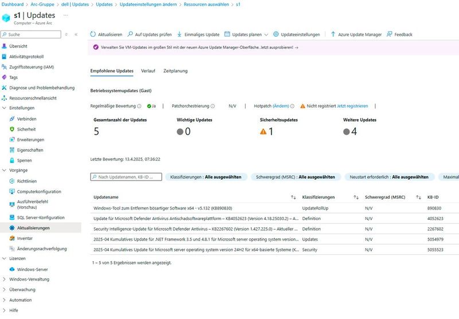Click the Inventar icon

click(12, 238)
